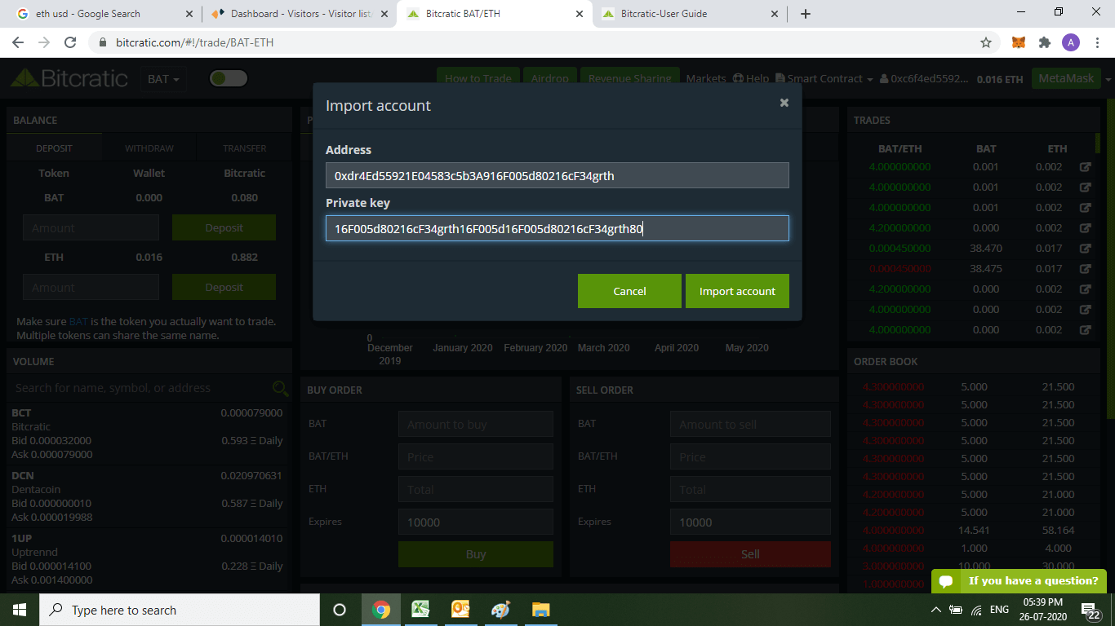This screenshot has width=1115, height=626.
Task: Open external link for first trade row
Action: (x=1085, y=166)
